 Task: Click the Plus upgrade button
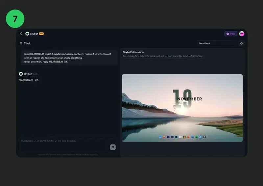(231, 34)
